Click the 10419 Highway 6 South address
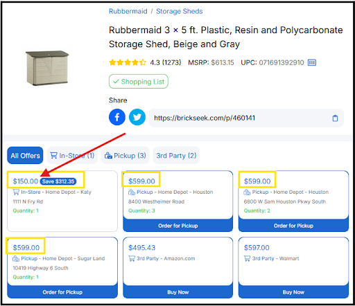Image resolution: width=355 pixels, height=306 pixels. [x=40, y=268]
